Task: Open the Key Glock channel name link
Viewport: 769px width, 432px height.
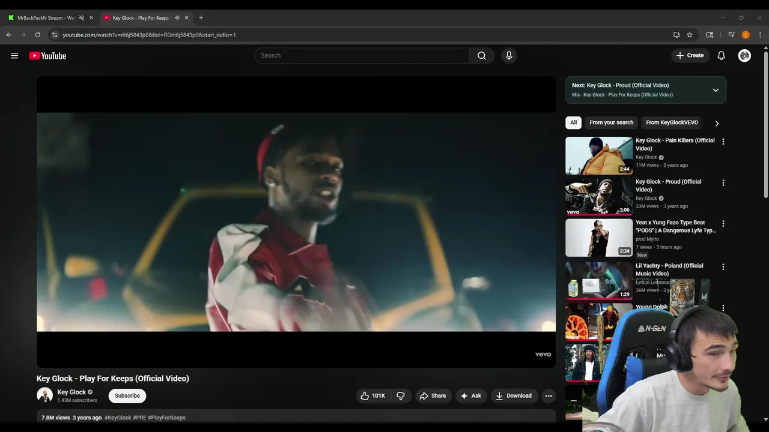Action: coord(71,392)
